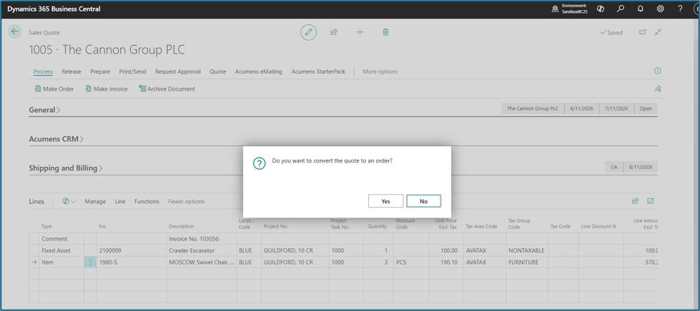The width and height of the screenshot is (700, 311).
Task: Open the Request Approval menu
Action: point(177,71)
